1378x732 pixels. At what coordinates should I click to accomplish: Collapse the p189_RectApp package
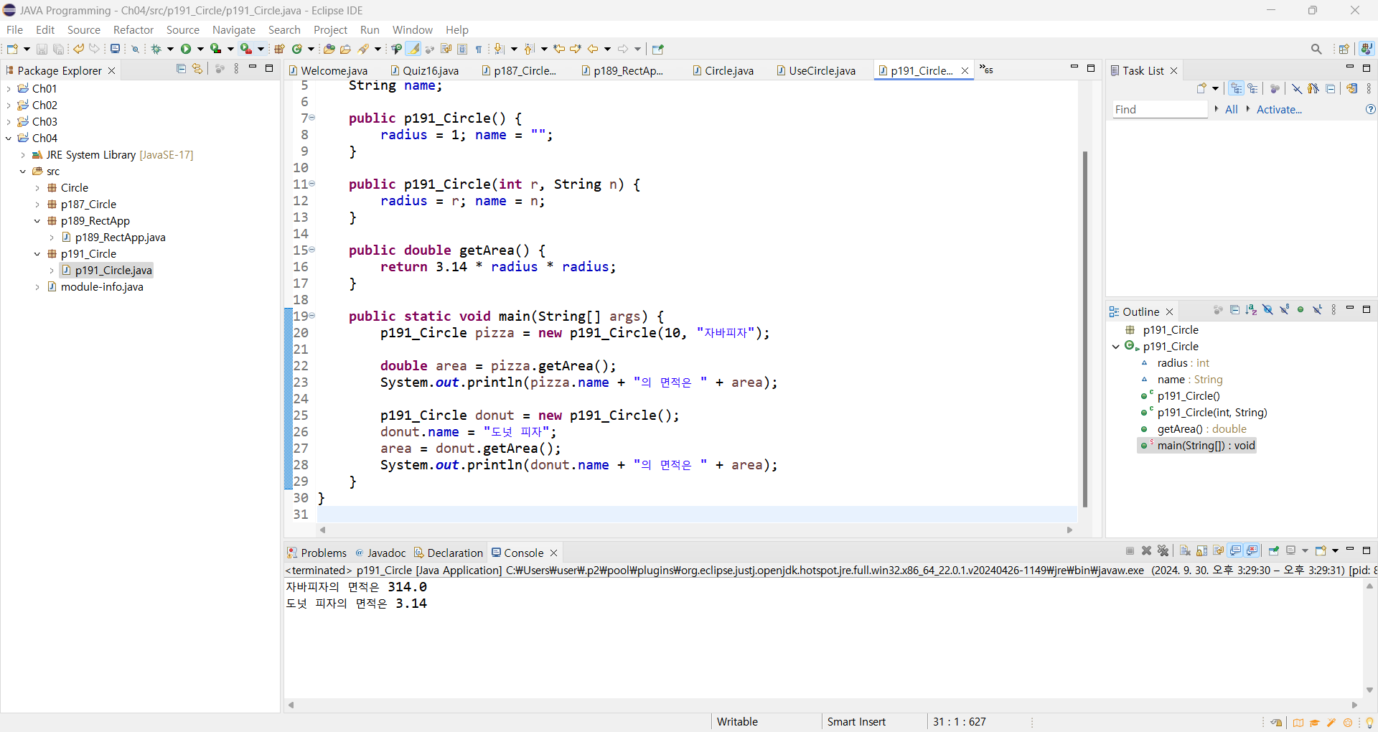[x=37, y=221]
